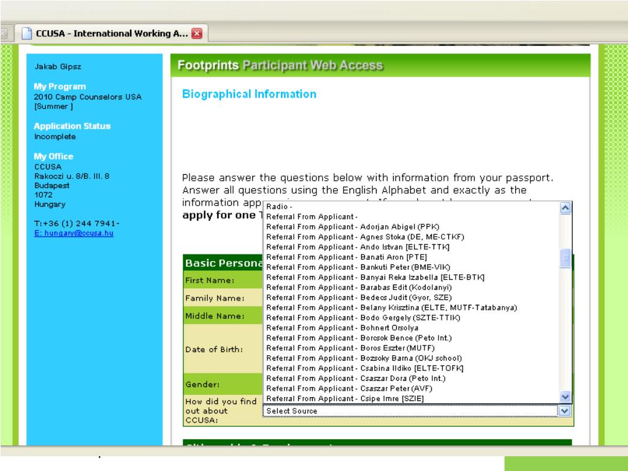Open the Select Source dropdown arrow

tap(565, 411)
